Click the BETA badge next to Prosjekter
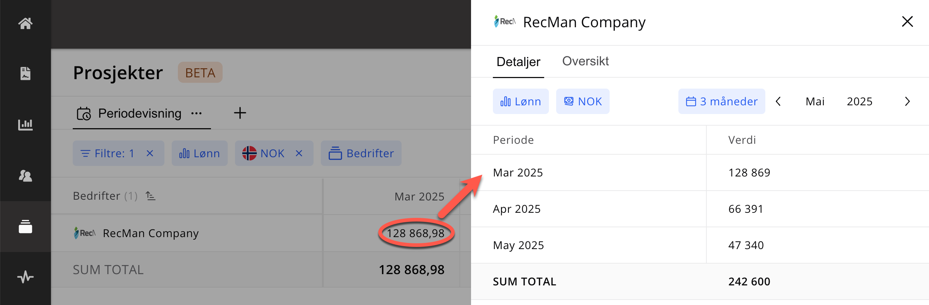The width and height of the screenshot is (929, 305). tap(200, 73)
